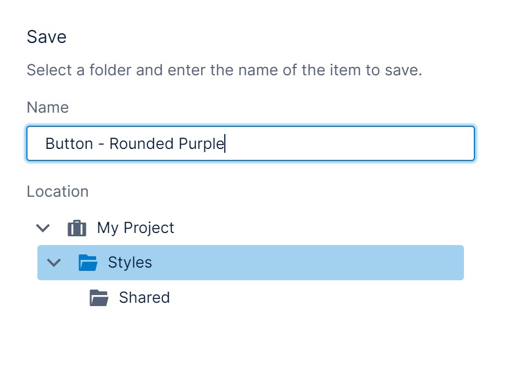
Task: Click the Location section label
Action: click(57, 191)
